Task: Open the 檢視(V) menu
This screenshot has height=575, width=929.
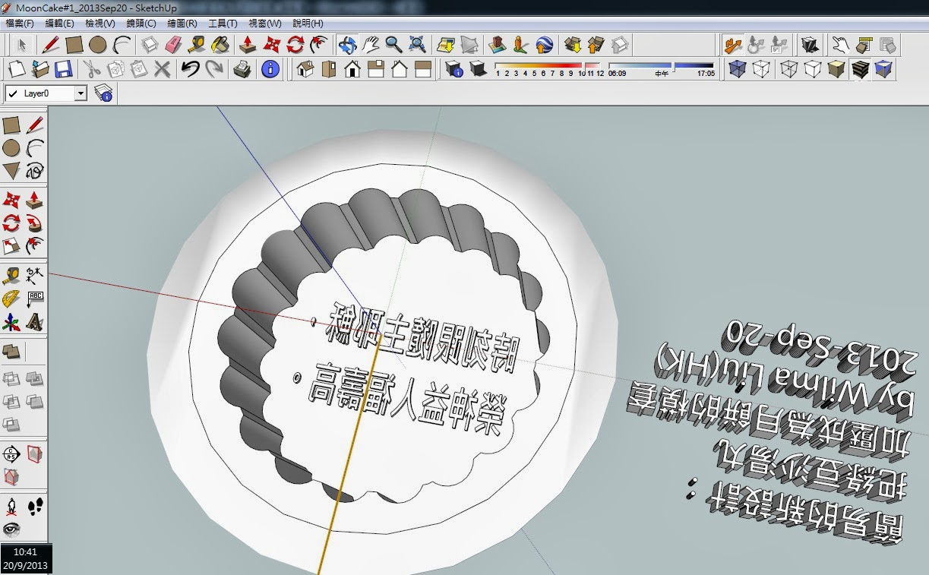Action: tap(100, 24)
